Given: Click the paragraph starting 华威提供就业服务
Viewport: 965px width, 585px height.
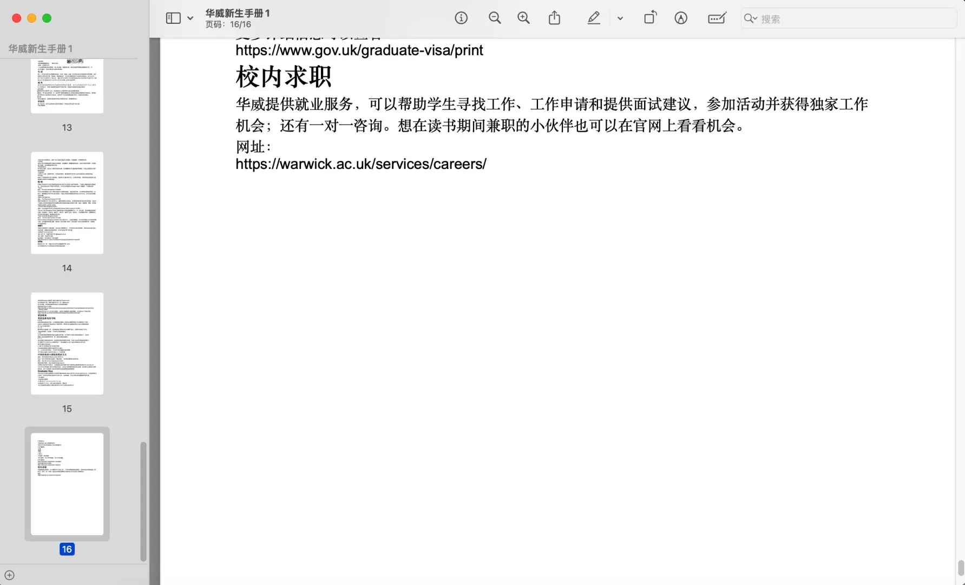Looking at the screenshot, I should (x=552, y=115).
